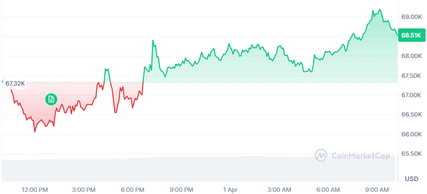
Task: Click the 66.00K price axis label
Action: (412, 134)
